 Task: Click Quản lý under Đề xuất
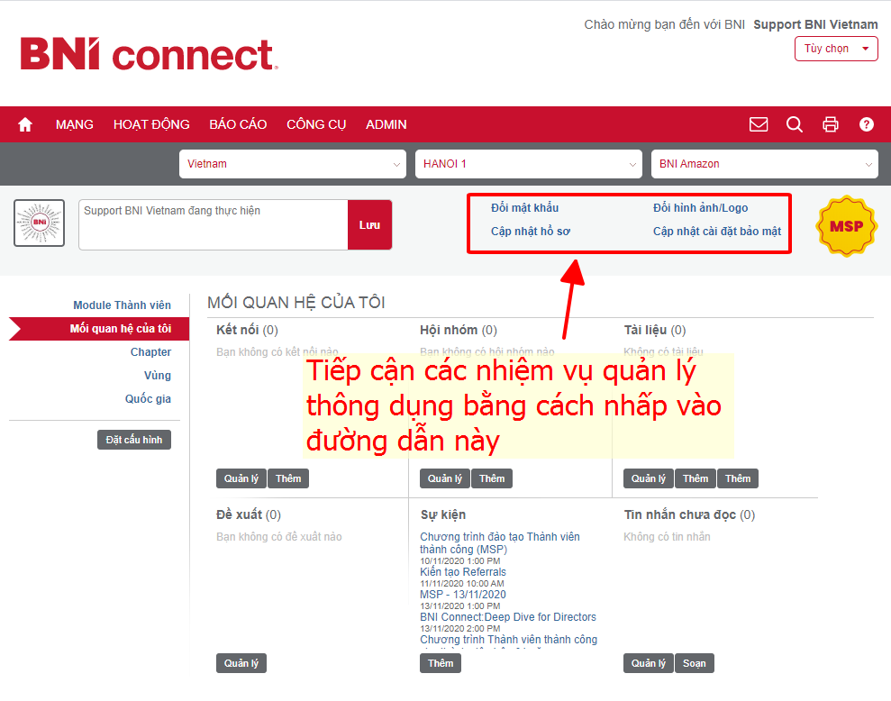[241, 663]
